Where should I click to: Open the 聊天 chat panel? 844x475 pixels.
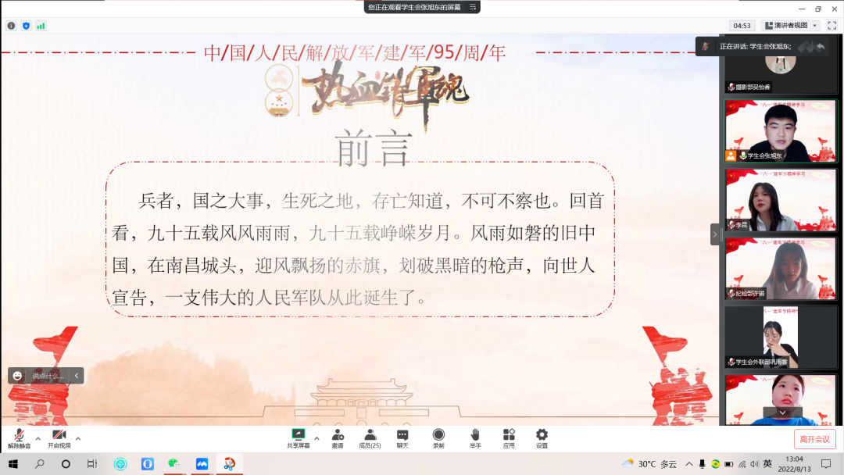tap(402, 437)
